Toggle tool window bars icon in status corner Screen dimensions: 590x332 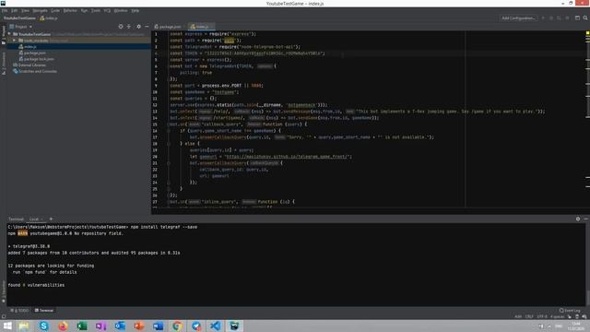[x=4, y=317]
